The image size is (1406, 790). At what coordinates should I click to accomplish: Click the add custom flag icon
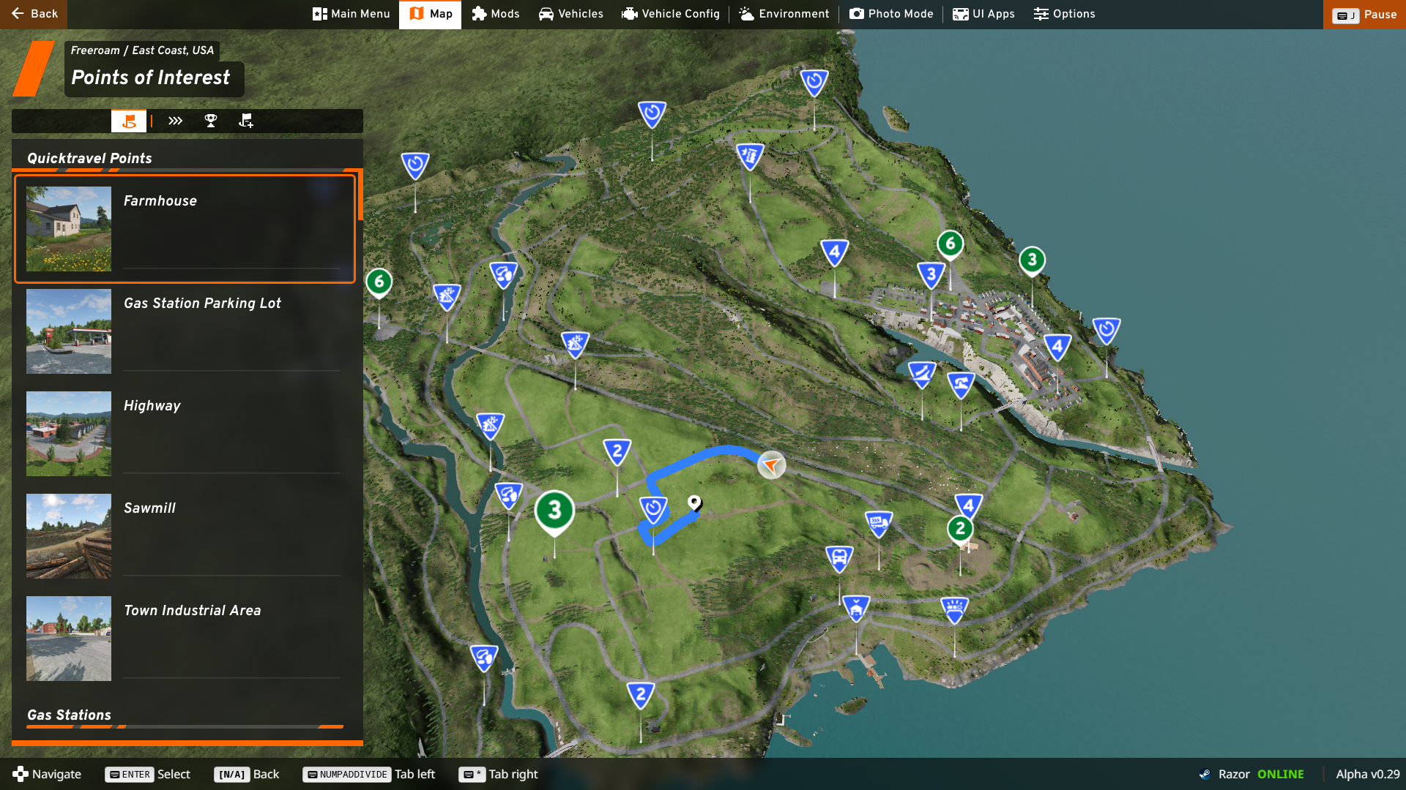[246, 121]
